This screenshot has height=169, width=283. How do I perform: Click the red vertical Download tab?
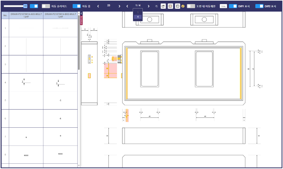[81, 20]
